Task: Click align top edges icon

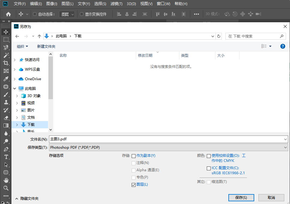Action: 157,14
